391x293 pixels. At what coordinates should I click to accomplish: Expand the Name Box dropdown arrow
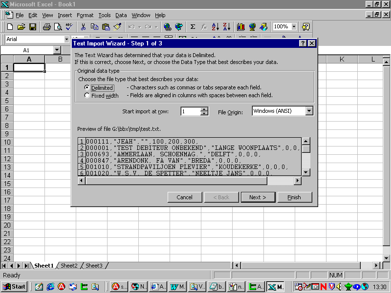[57, 50]
